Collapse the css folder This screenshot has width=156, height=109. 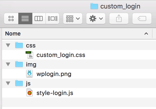point(8,45)
